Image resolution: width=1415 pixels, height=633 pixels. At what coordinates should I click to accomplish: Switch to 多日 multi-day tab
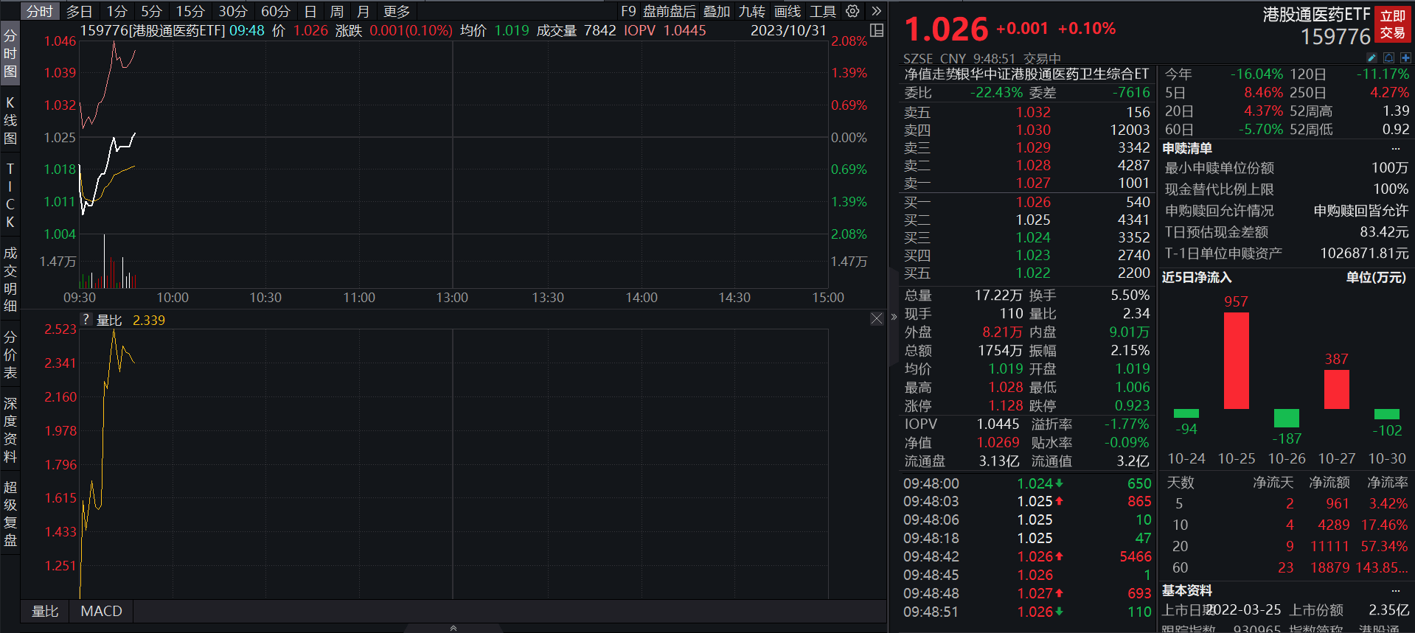80,11
